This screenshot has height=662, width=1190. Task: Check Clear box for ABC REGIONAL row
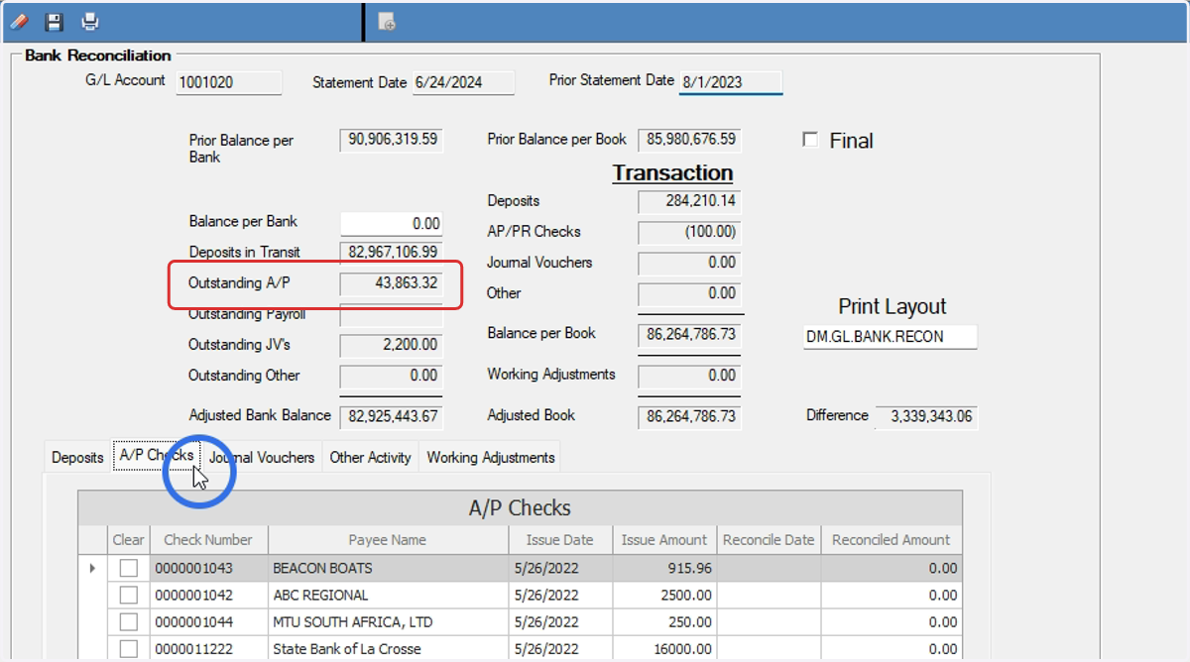pyautogui.click(x=129, y=595)
